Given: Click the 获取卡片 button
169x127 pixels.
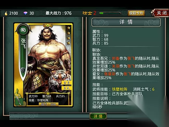Looking at the screenshot, I should coord(136,13).
